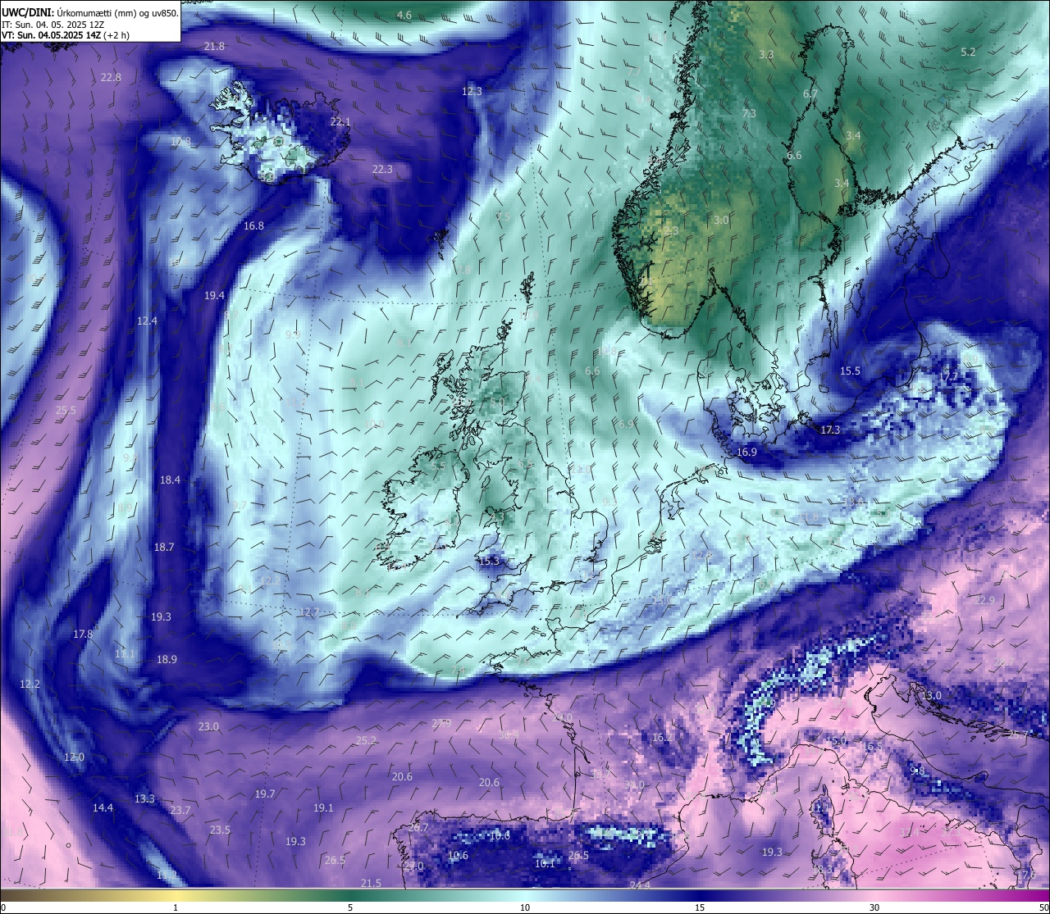Click the title text 'UWC/DINI: Úrkomumætti (mm) og uv850.'

point(89,12)
